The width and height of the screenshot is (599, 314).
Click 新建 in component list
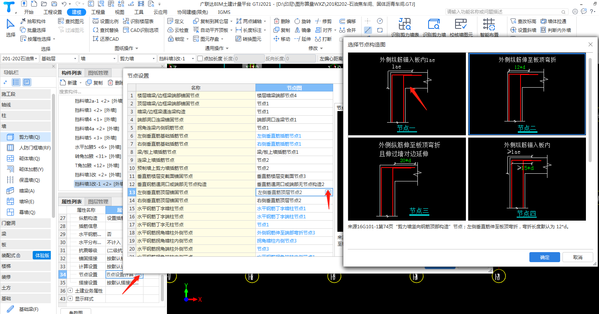(69, 83)
